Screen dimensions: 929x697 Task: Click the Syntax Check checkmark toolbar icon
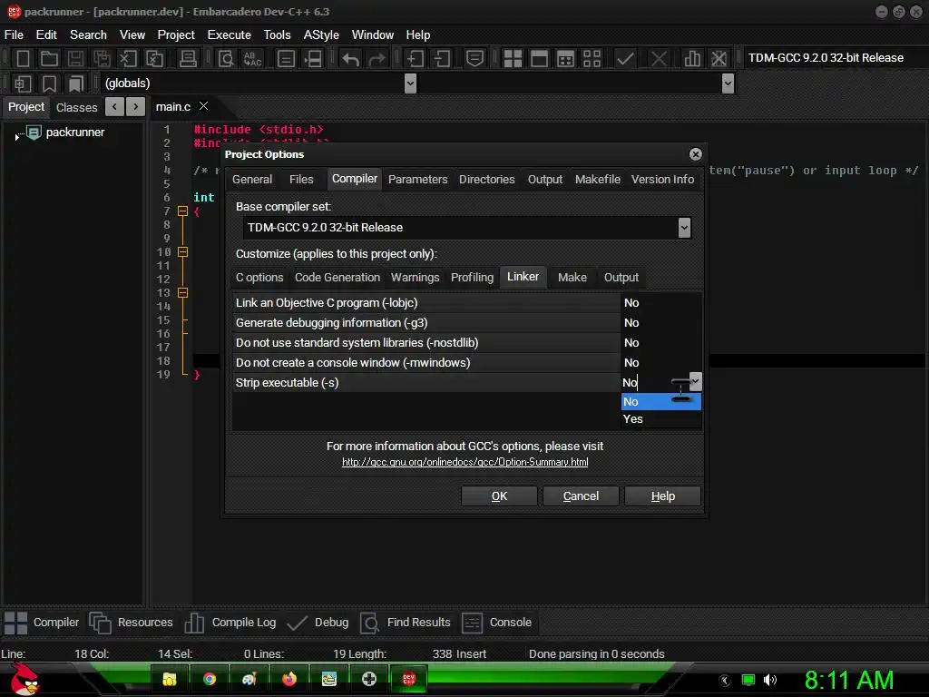(625, 58)
